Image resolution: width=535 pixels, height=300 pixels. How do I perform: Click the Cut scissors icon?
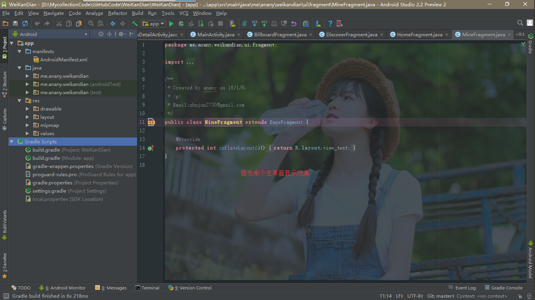point(59,23)
